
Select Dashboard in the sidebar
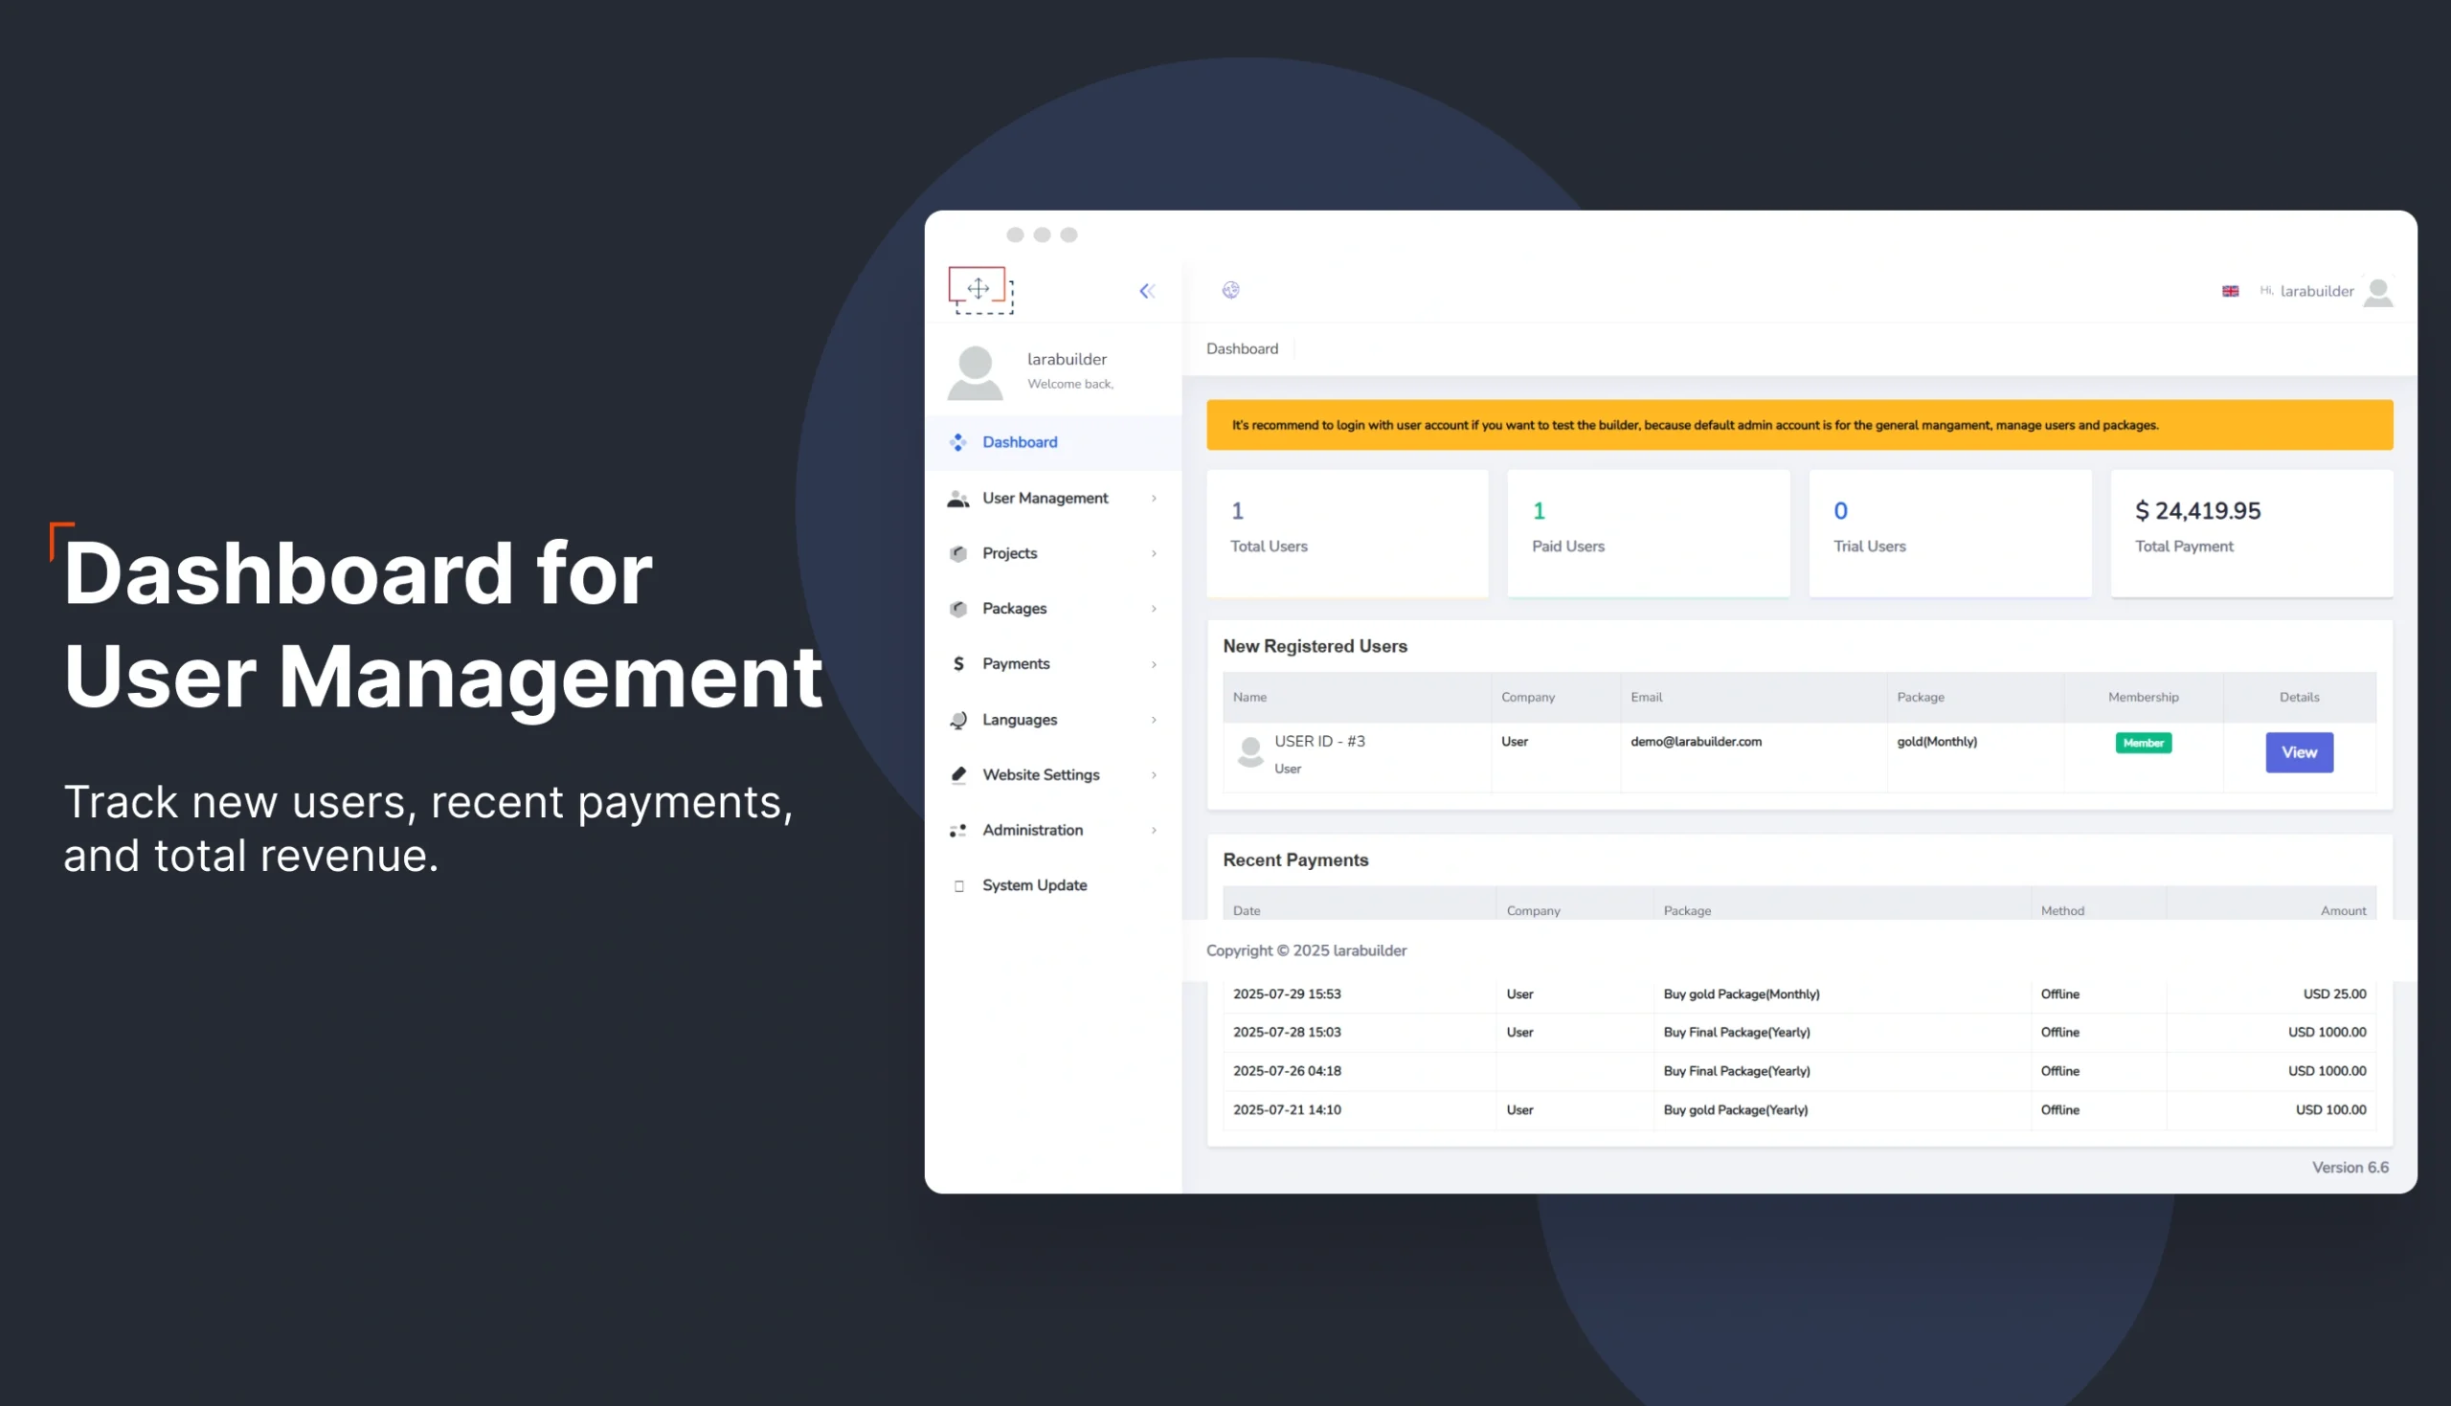[x=1019, y=442]
